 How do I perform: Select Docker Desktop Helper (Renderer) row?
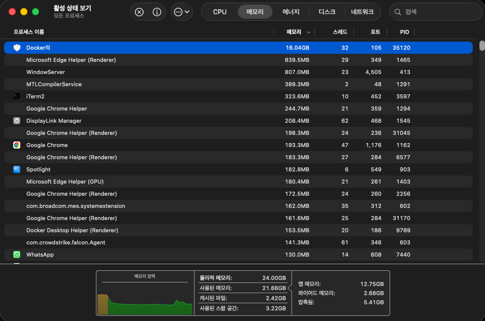click(x=238, y=230)
